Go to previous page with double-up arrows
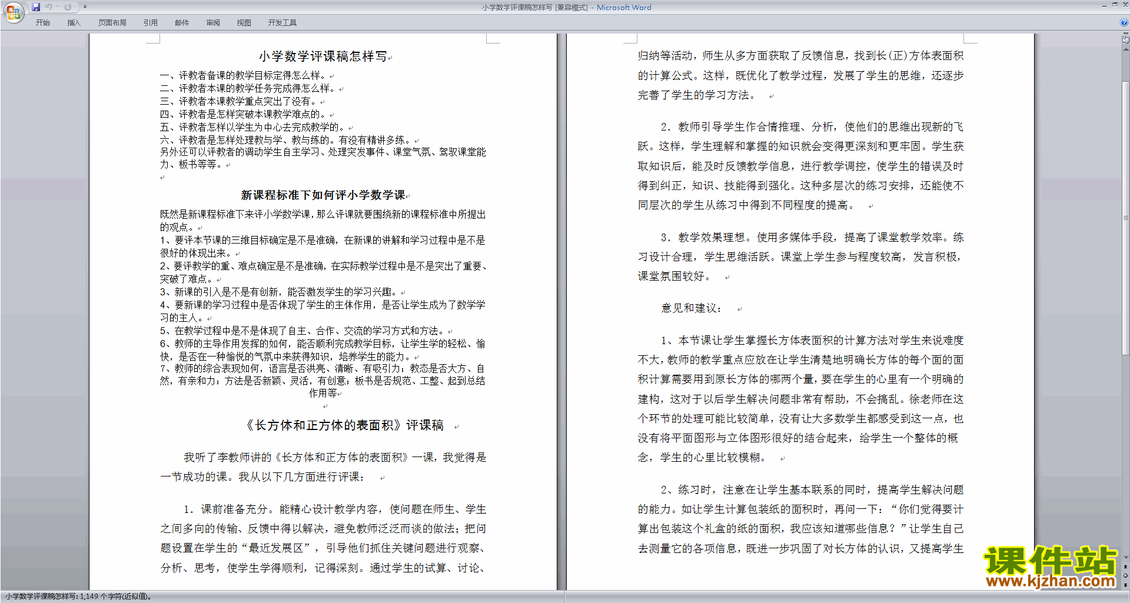Image resolution: width=1130 pixels, height=603 pixels. point(1126,567)
